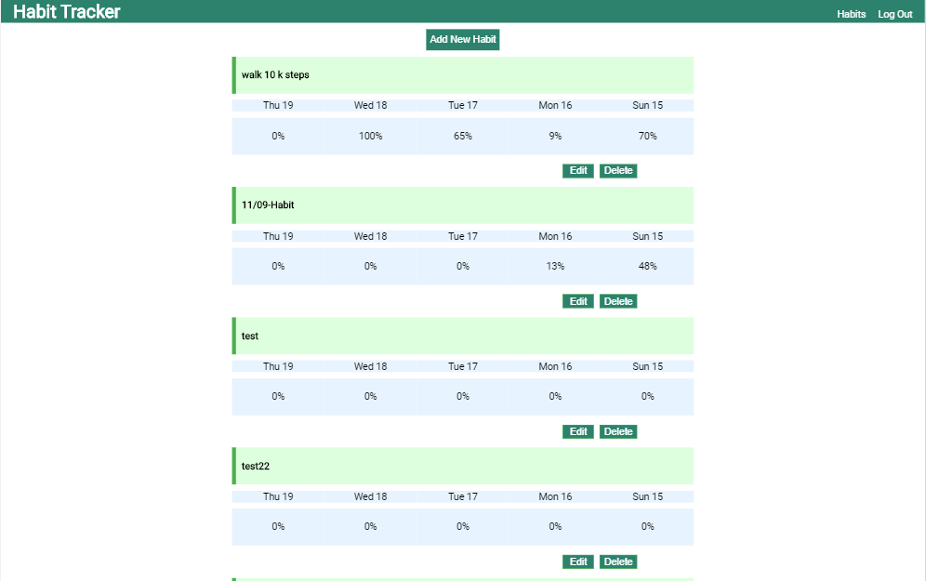
Task: Click the 48% cell in the 11/09-Habit row
Action: (647, 266)
